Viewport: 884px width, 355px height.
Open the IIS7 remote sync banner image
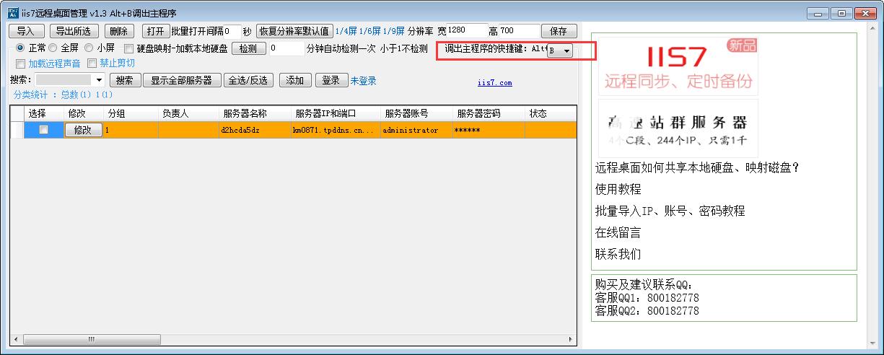tap(678, 66)
